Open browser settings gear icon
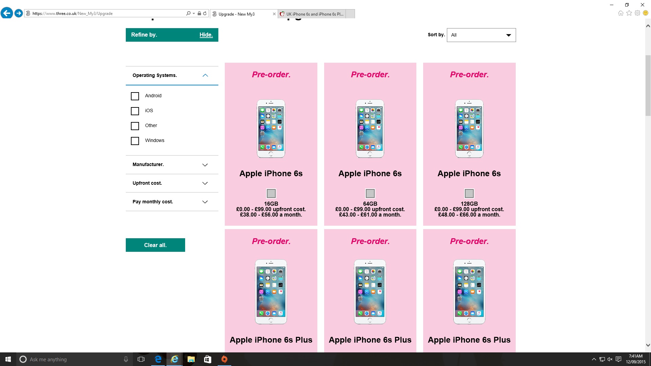The height and width of the screenshot is (366, 651). [637, 13]
